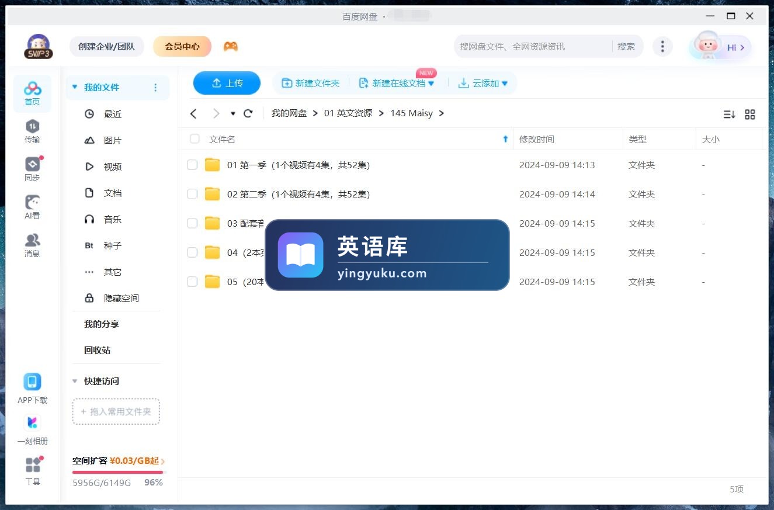Refresh the current folder listing
This screenshot has height=510, width=774.
tap(248, 113)
